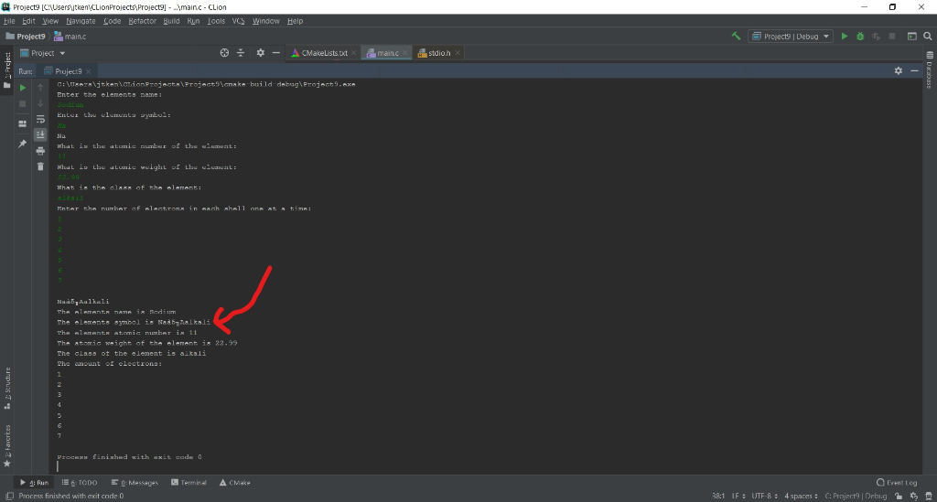Open the Refactor menu
This screenshot has width=937, height=502.
pos(142,21)
